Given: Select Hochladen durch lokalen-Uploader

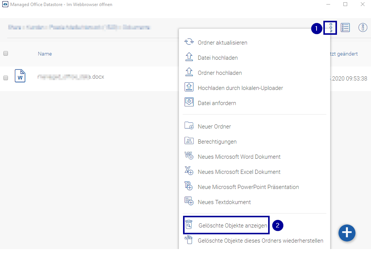Looking at the screenshot, I should point(240,88).
